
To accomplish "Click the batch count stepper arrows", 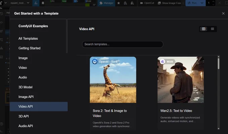I will pos(213,3).
